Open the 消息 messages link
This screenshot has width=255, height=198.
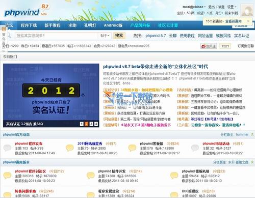221,7
